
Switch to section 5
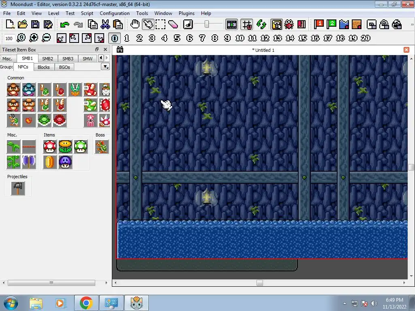click(177, 38)
